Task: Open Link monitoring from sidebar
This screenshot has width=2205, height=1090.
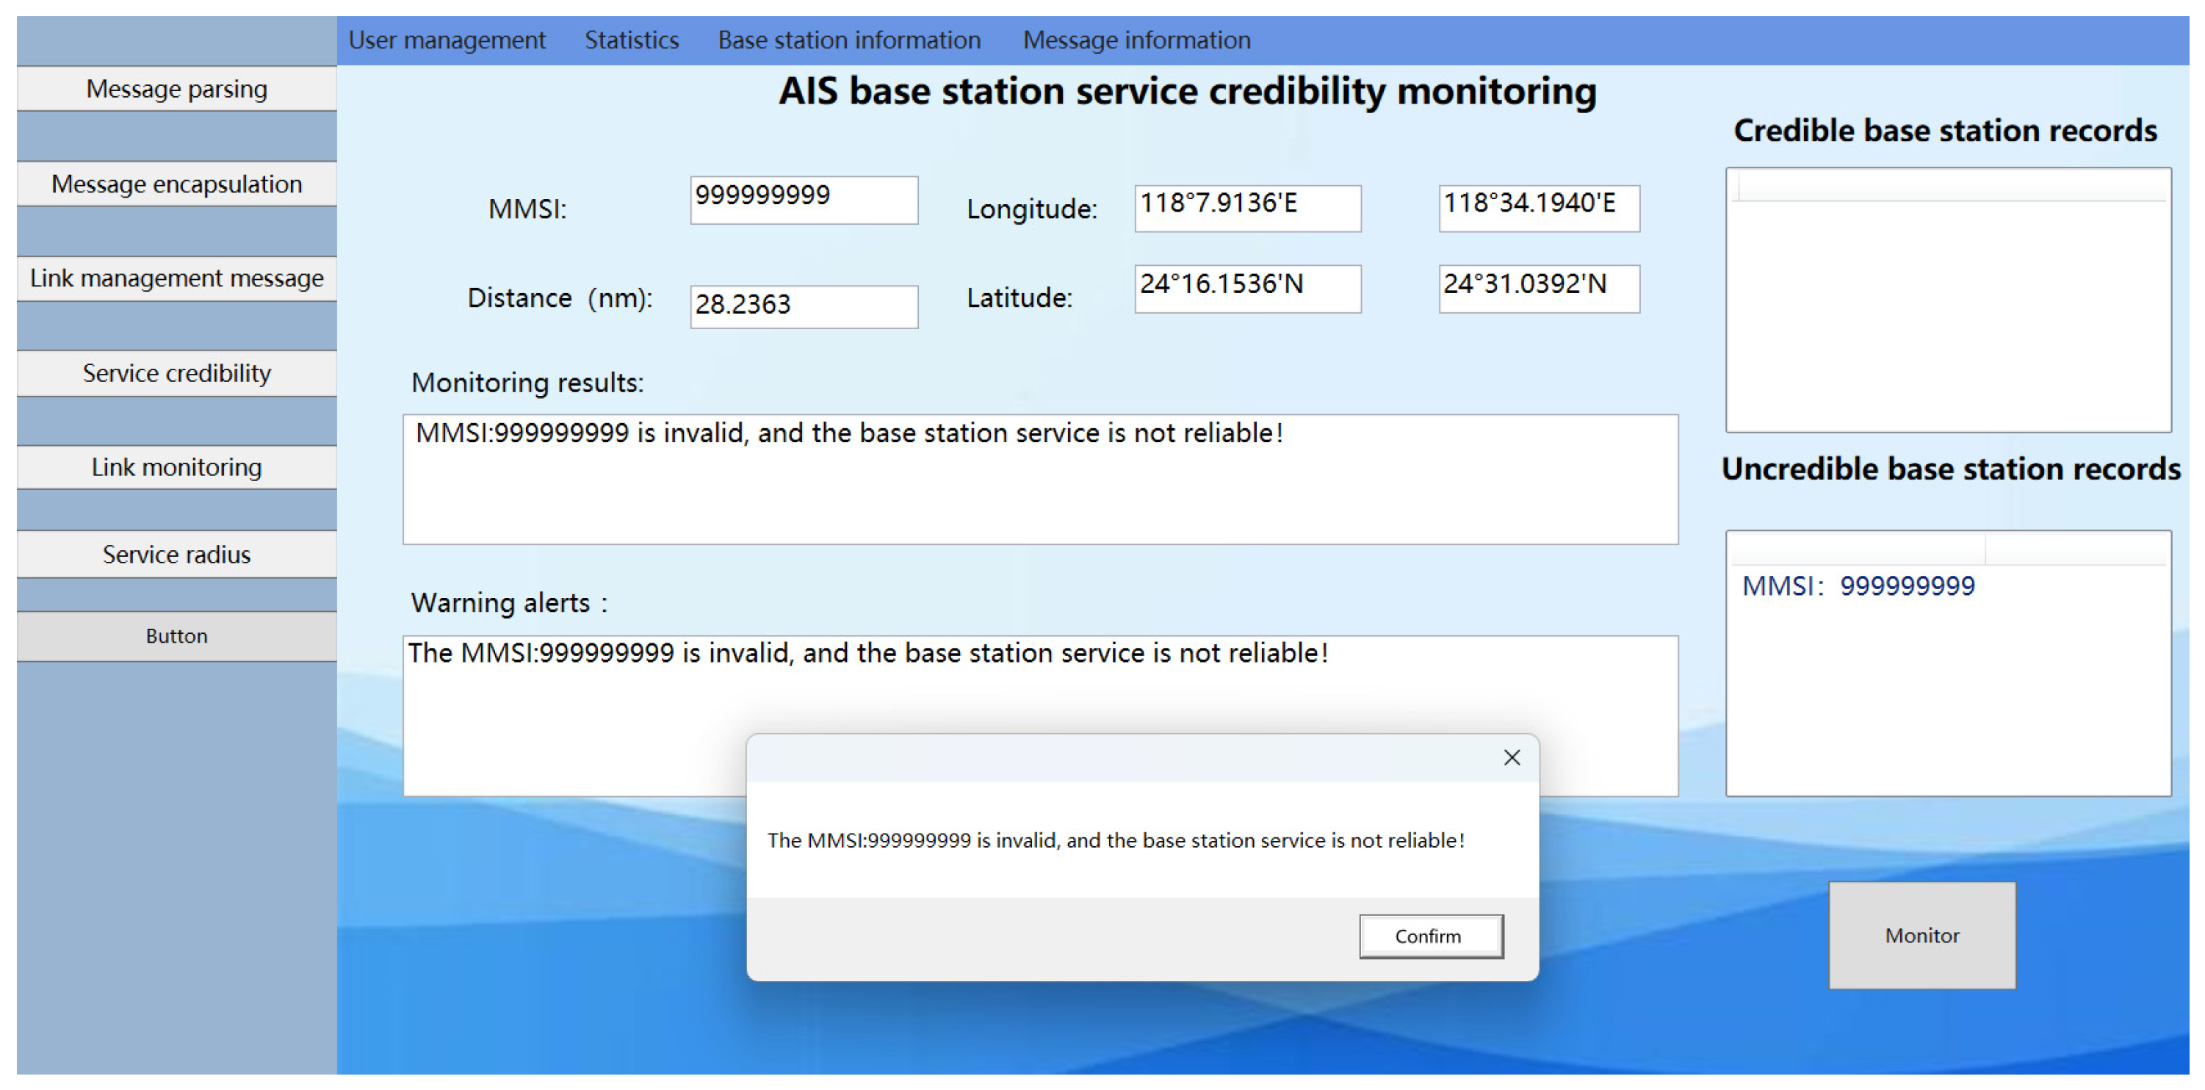Action: [176, 467]
